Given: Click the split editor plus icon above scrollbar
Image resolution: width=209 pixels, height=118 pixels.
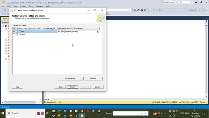Looking at the screenshot, I should click(206, 21).
